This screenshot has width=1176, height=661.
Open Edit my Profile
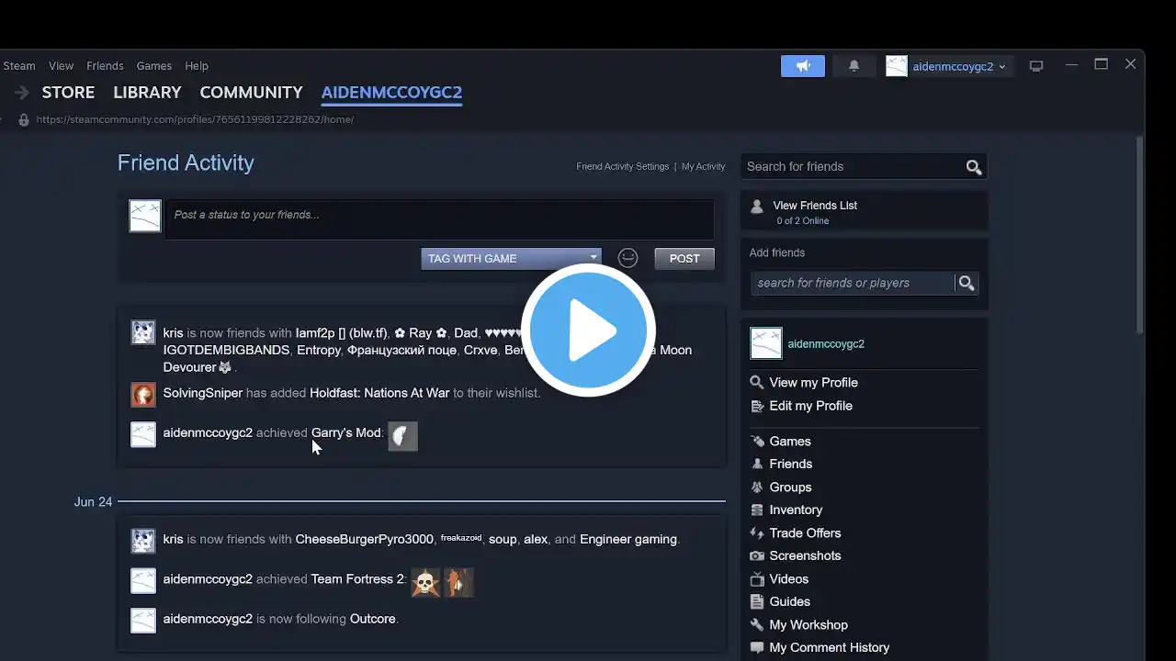[x=810, y=406]
